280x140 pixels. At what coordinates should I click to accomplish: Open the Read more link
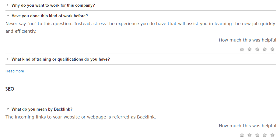pos(15,71)
